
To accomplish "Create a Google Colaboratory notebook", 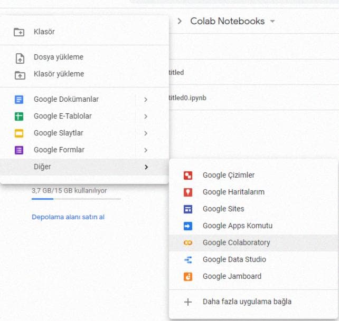I will coord(253,243).
